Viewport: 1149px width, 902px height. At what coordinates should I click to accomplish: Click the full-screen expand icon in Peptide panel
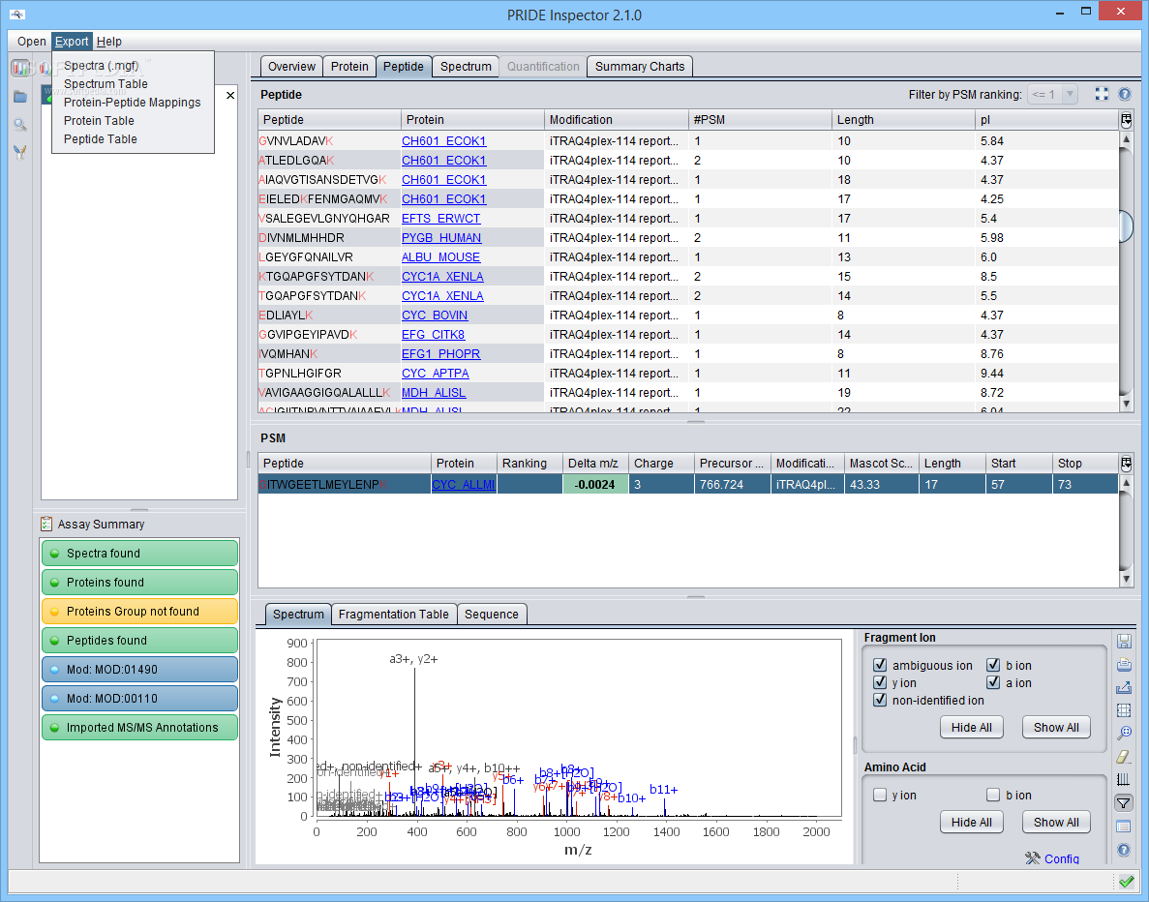[x=1103, y=94]
